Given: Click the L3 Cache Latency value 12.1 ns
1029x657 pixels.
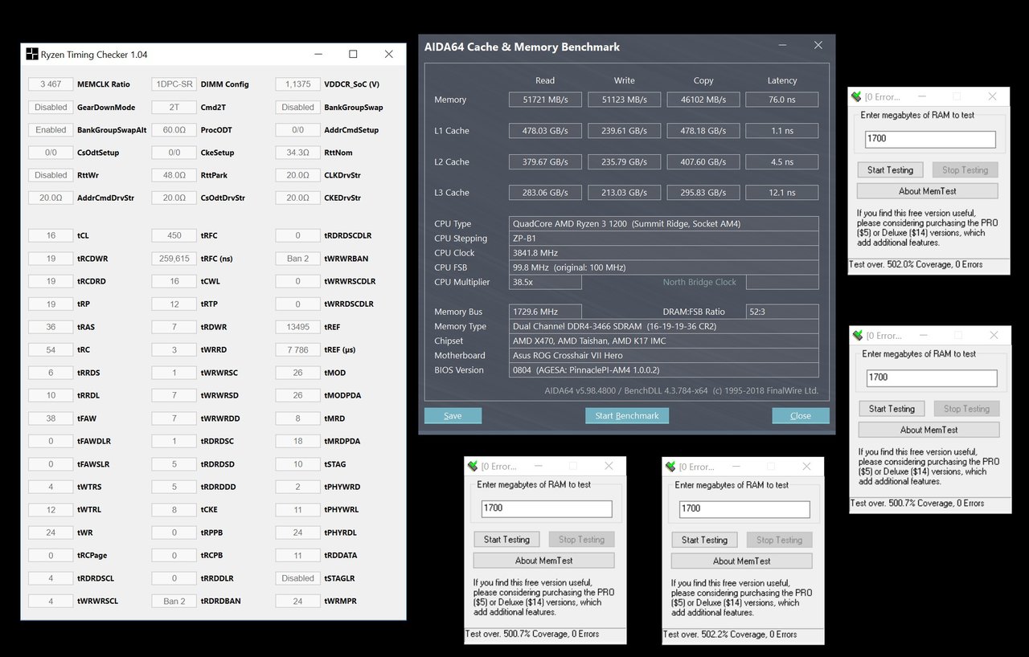Looking at the screenshot, I should pos(781,193).
